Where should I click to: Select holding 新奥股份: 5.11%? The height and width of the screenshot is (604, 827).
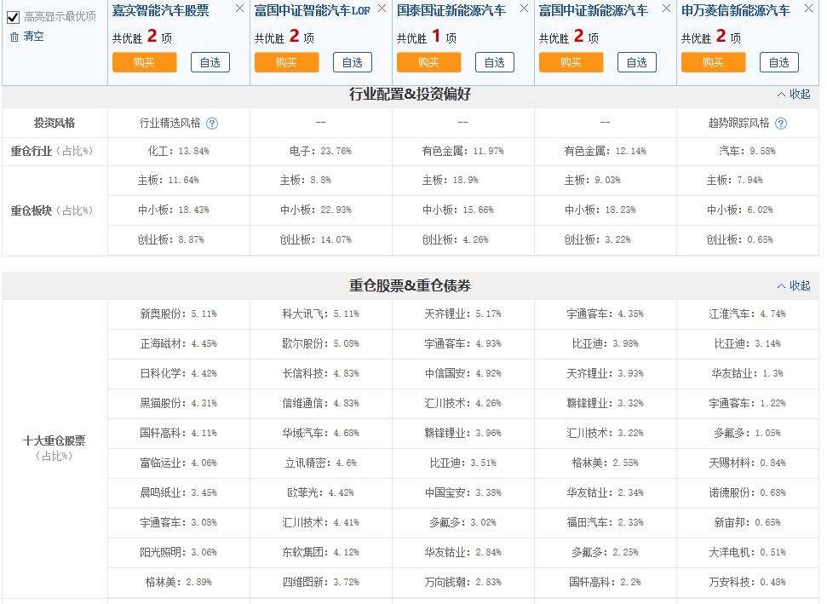(179, 314)
